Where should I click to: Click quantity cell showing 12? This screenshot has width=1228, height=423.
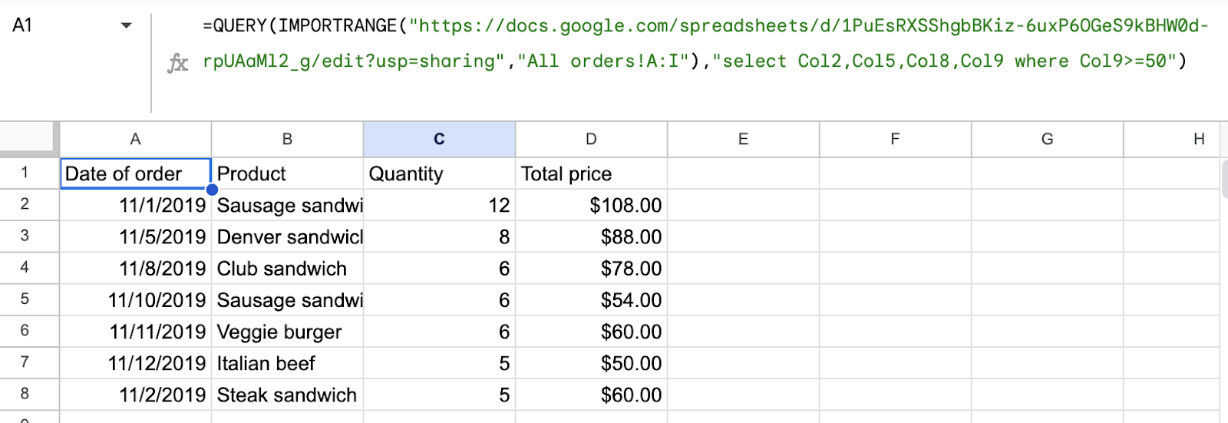coord(439,205)
